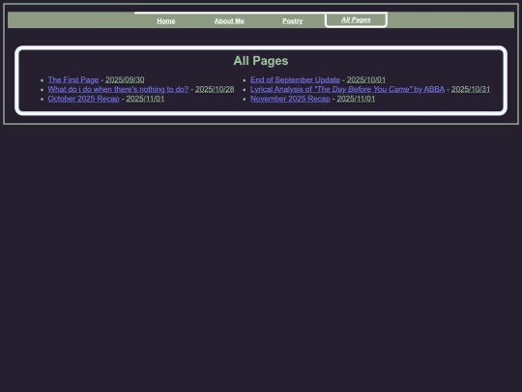This screenshot has width=522, height=392.
Task: Open End of September Update link
Action: click(295, 80)
